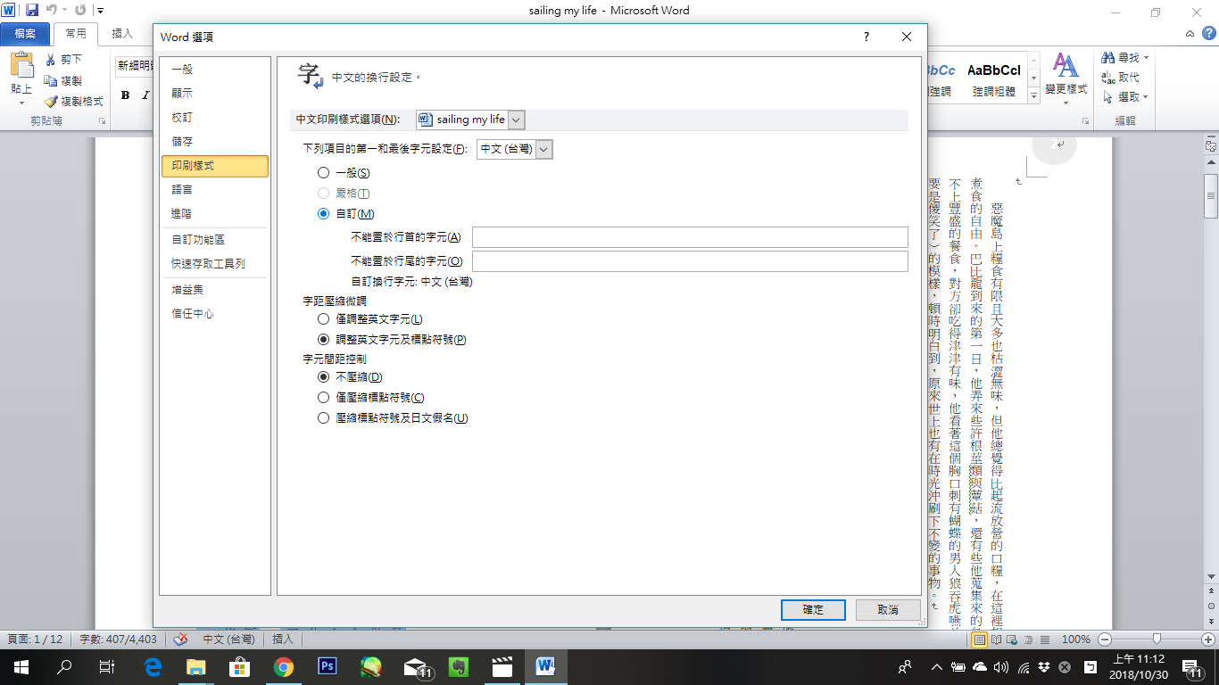The width and height of the screenshot is (1219, 685).
Task: Show hidden icons in the system tray
Action: click(936, 666)
